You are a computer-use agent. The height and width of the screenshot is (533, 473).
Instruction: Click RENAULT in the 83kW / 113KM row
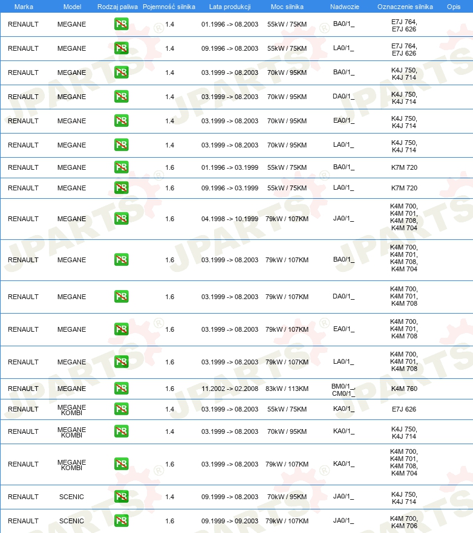click(23, 389)
